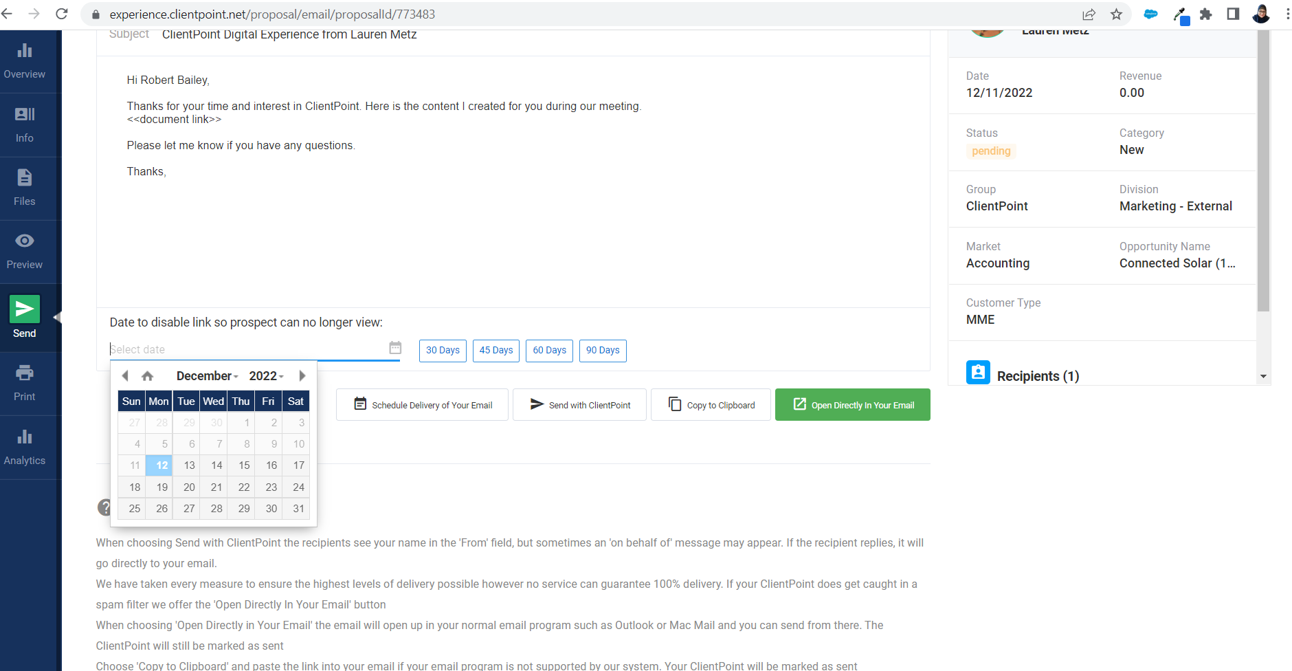The width and height of the screenshot is (1292, 671).
Task: Toggle the browser side panel
Action: pyautogui.click(x=1233, y=14)
